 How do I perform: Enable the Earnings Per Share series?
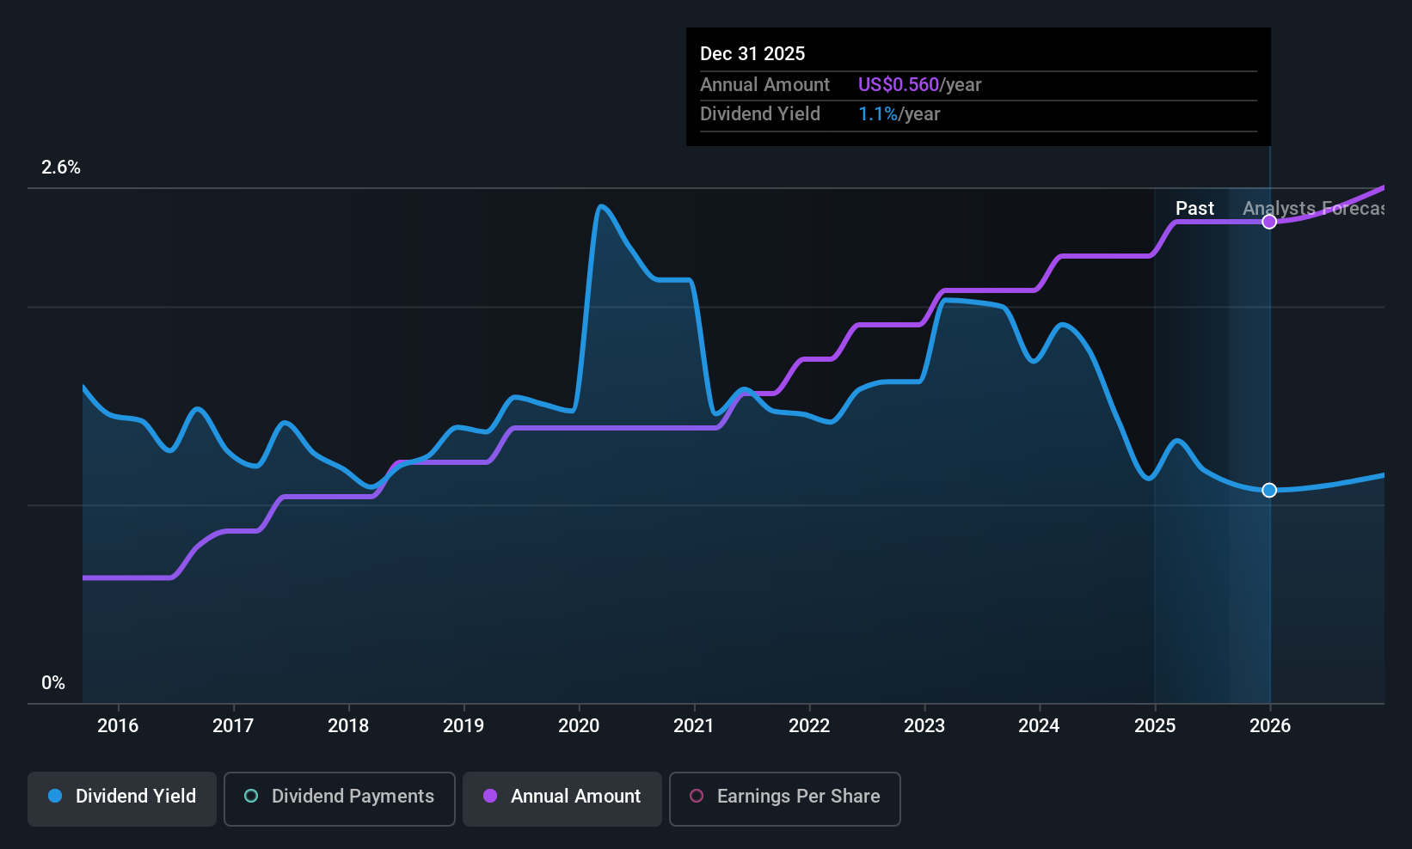click(783, 798)
